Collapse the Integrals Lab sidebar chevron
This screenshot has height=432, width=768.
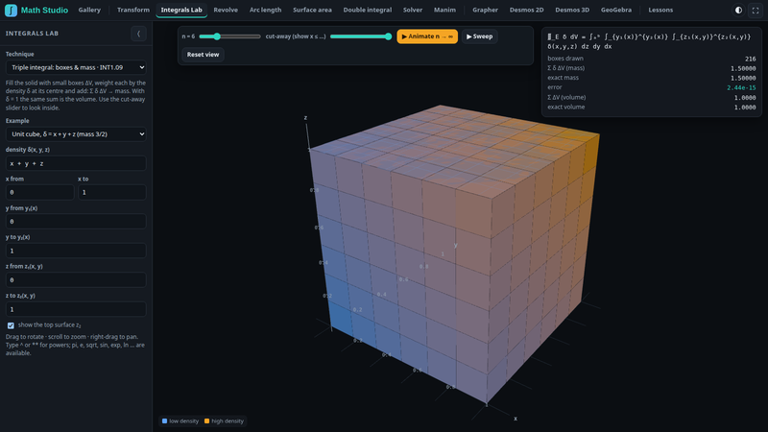(x=138, y=34)
